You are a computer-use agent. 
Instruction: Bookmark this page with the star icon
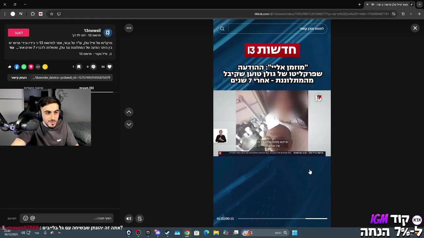coord(52,14)
